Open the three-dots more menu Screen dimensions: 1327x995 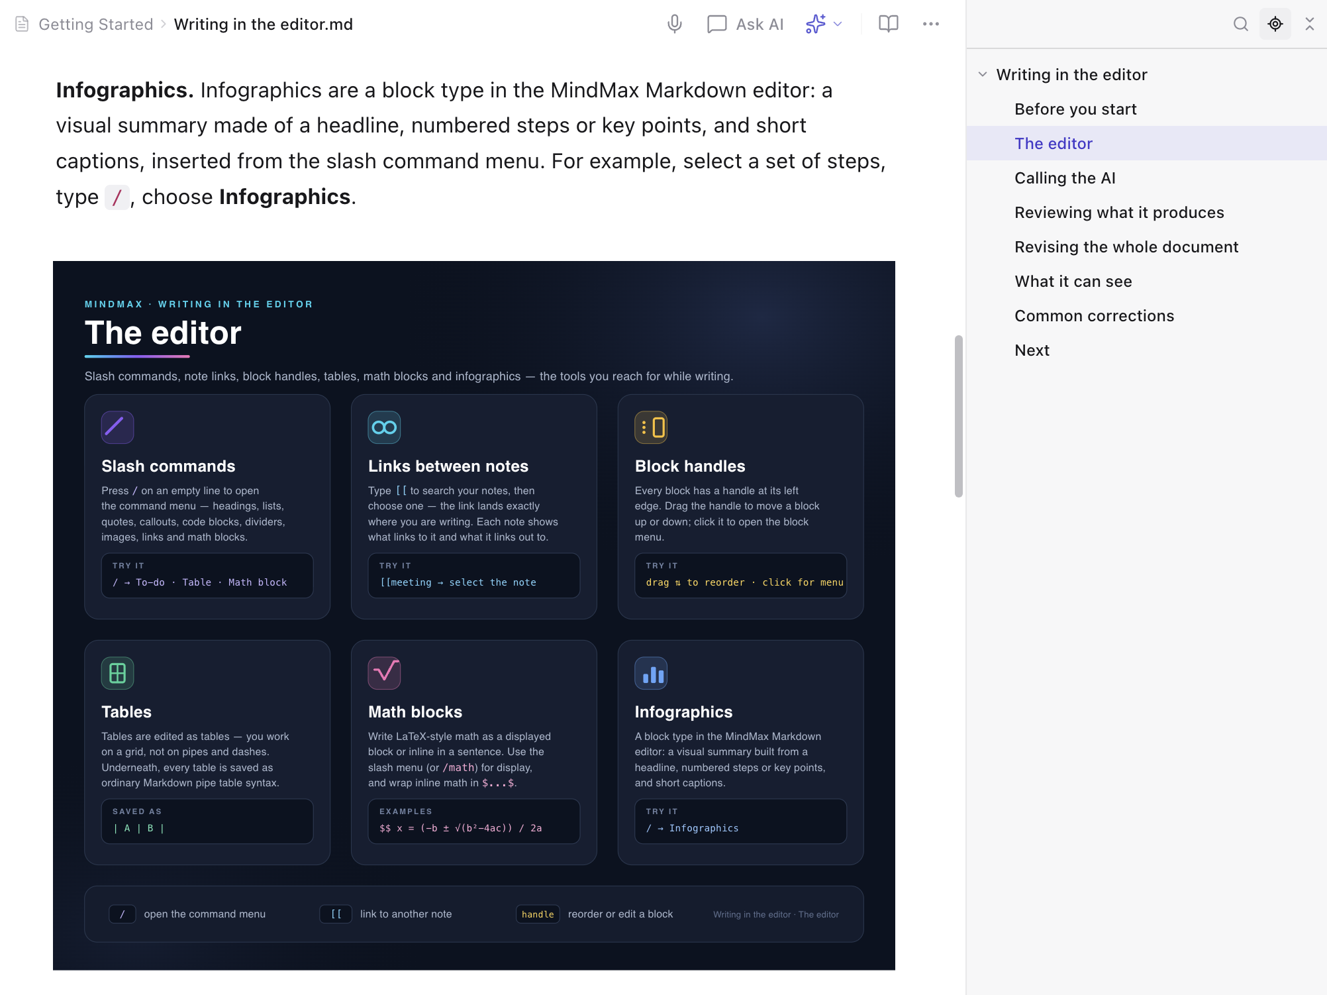(x=930, y=25)
